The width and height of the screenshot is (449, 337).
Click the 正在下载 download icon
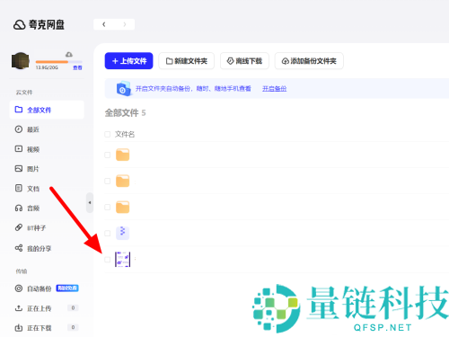[x=19, y=328]
